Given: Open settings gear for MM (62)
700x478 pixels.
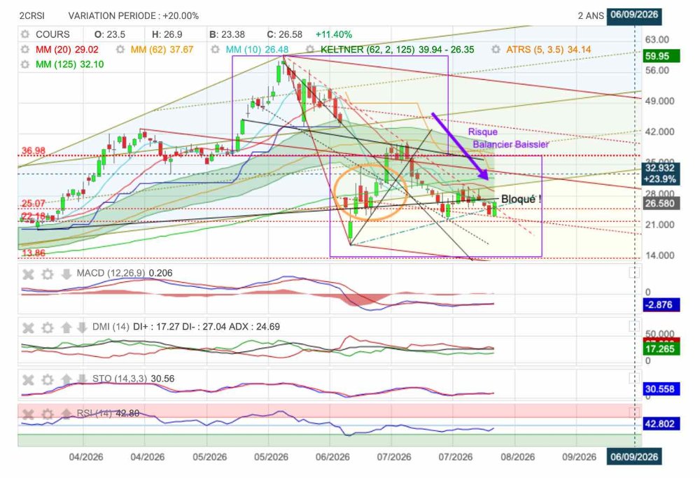Looking at the screenshot, I should pos(120,50).
